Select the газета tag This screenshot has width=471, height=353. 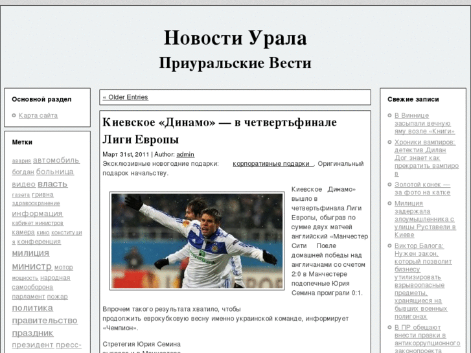21,195
